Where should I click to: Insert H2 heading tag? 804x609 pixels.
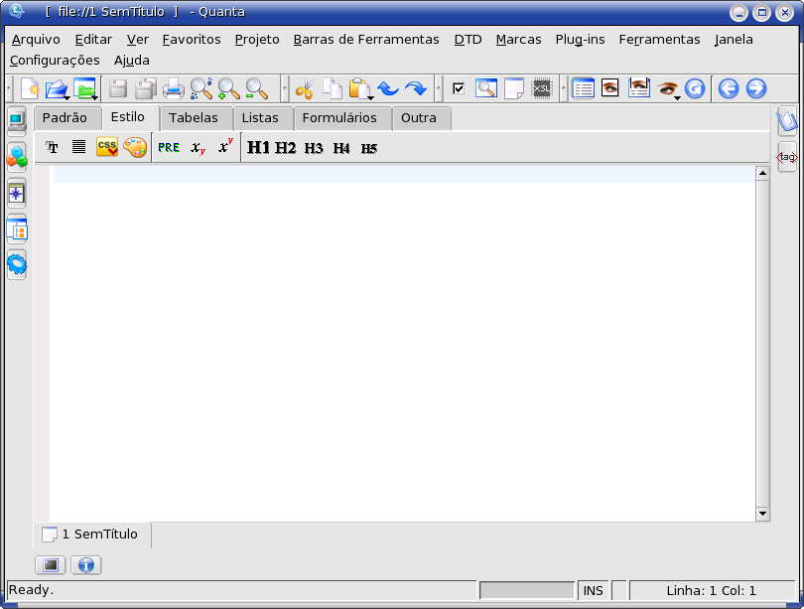coord(286,148)
